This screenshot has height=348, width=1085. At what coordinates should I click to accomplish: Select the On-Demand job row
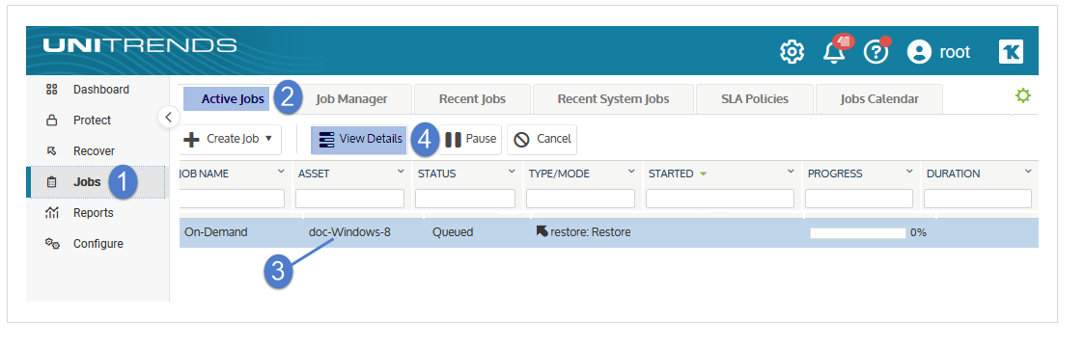[x=609, y=232]
